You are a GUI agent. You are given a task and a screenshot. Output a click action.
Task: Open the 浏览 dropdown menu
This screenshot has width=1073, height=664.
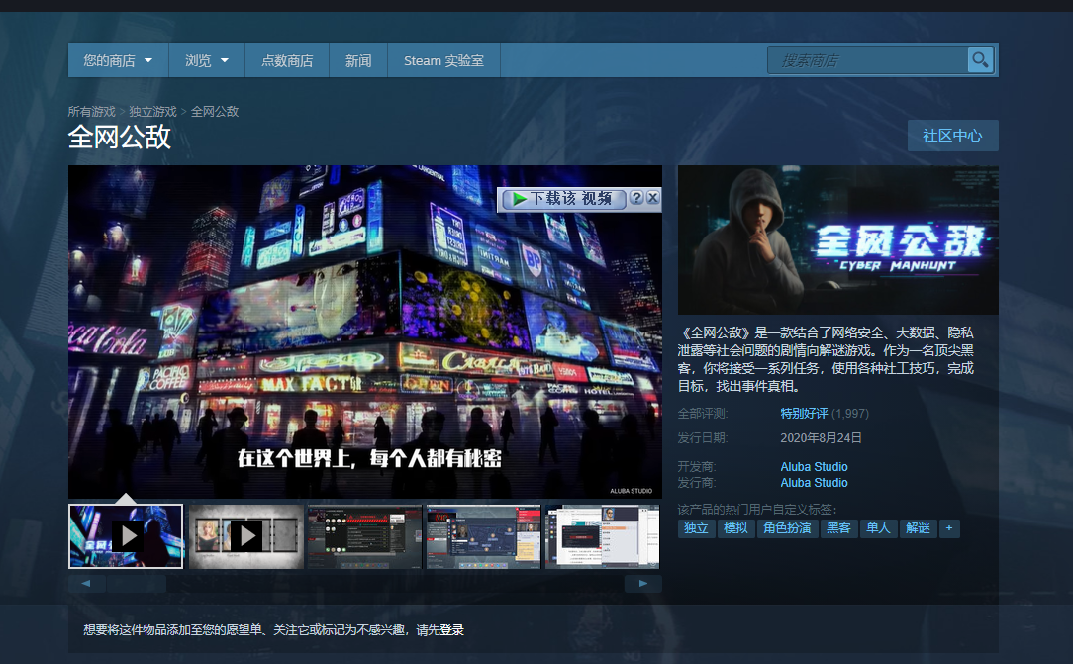click(206, 59)
